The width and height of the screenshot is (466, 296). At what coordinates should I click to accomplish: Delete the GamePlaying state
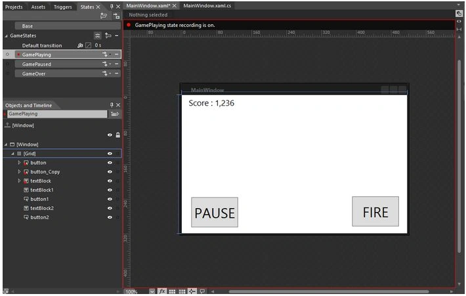pyautogui.click(x=117, y=54)
